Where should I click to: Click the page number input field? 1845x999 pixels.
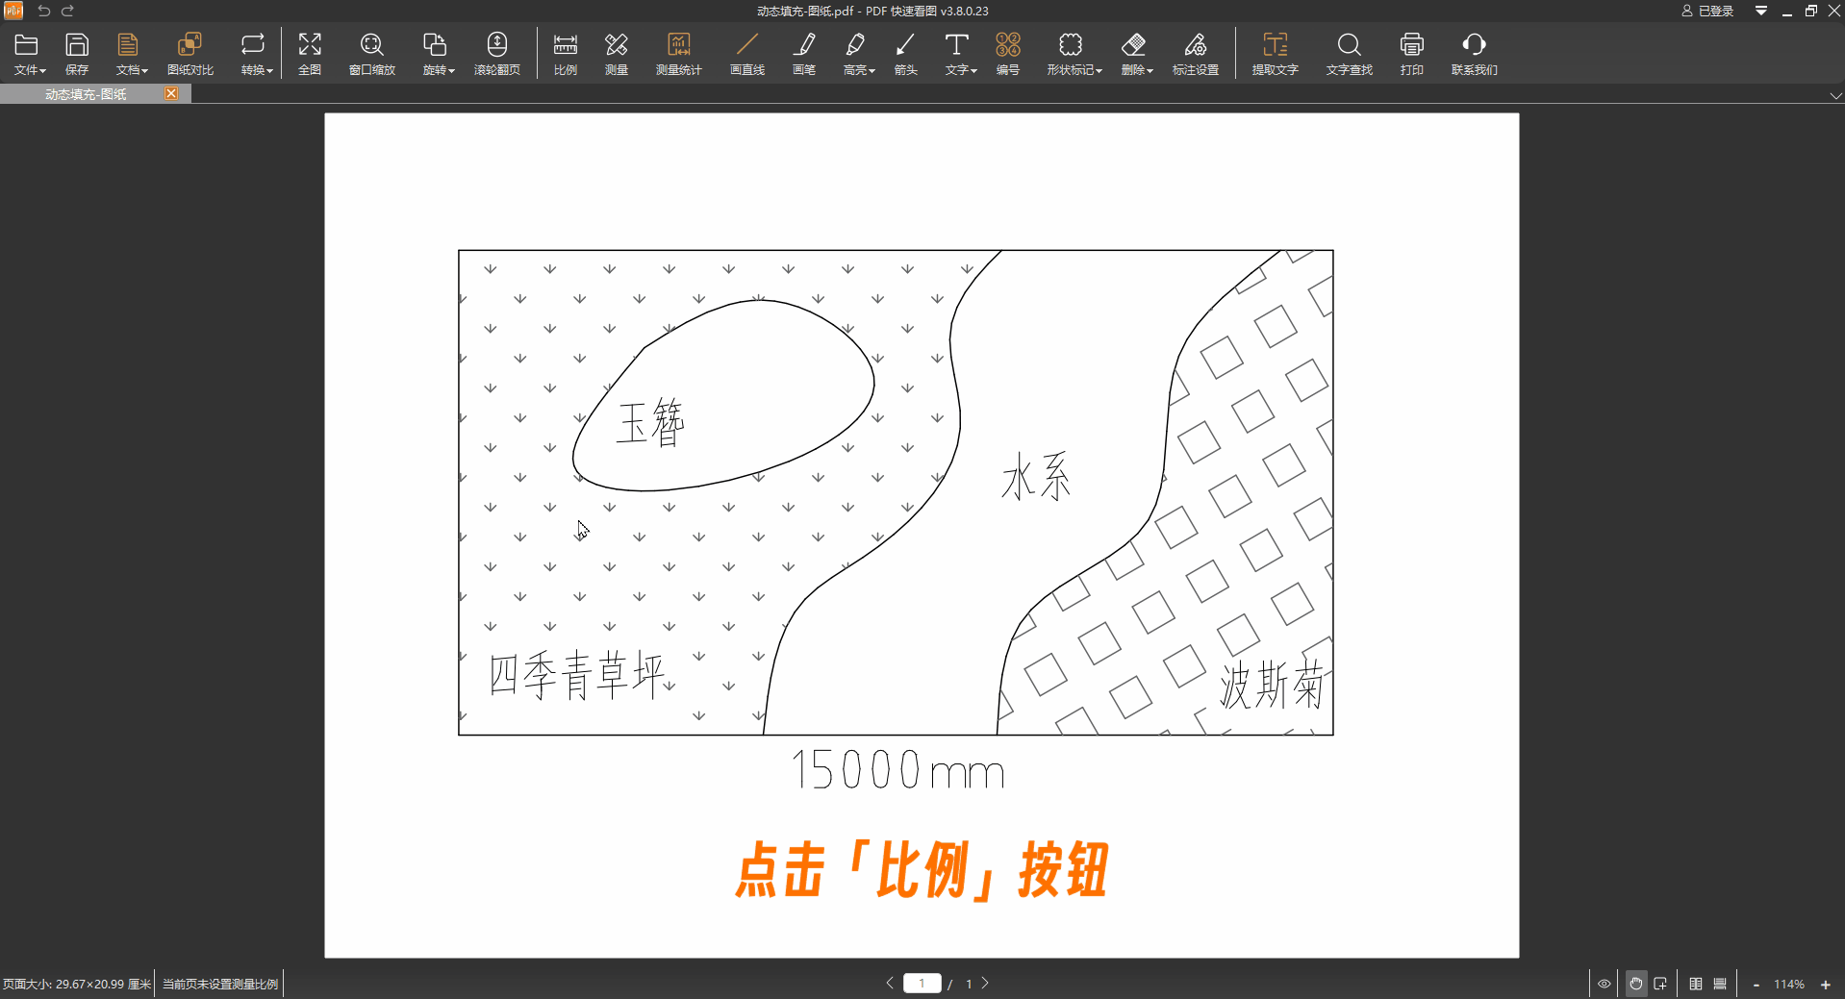922,983
